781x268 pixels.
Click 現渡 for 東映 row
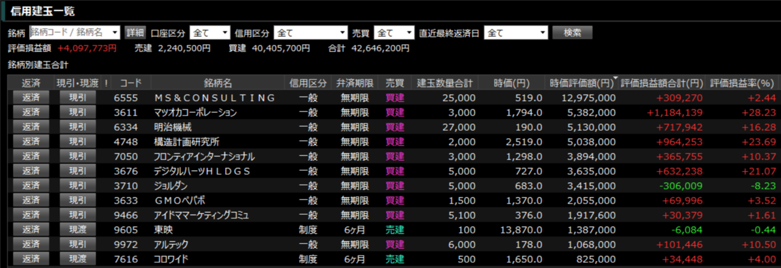tap(77, 229)
